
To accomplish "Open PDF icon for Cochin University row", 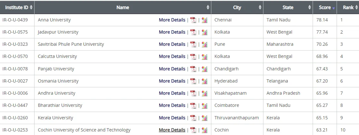I will (x=193, y=130).
